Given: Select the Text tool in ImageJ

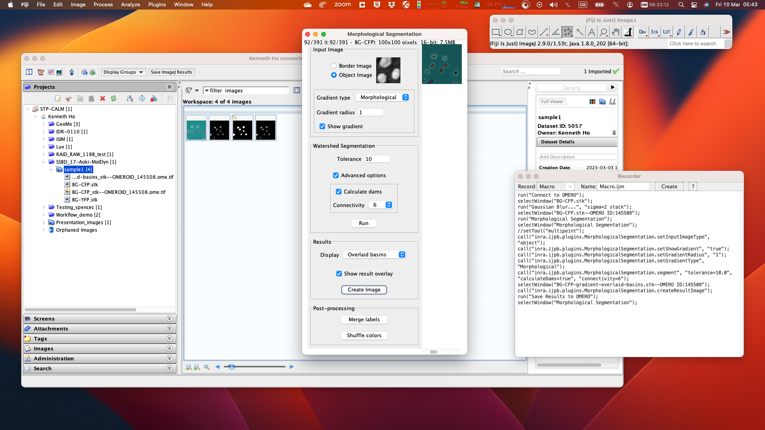Looking at the screenshot, I should point(592,32).
